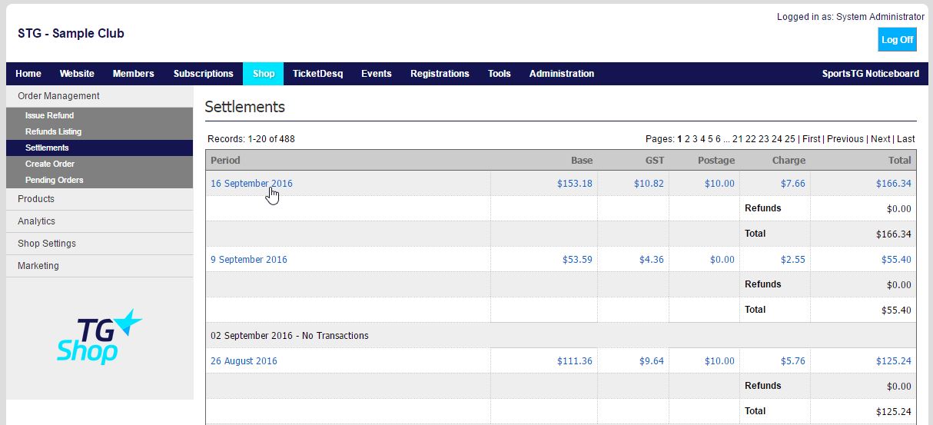The height and width of the screenshot is (425, 933).
Task: Click the TG Shop logo
Action: (99, 337)
